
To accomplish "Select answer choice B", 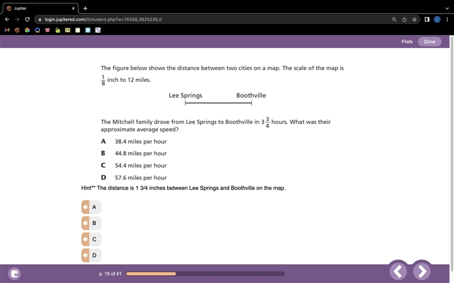I will [x=91, y=223].
